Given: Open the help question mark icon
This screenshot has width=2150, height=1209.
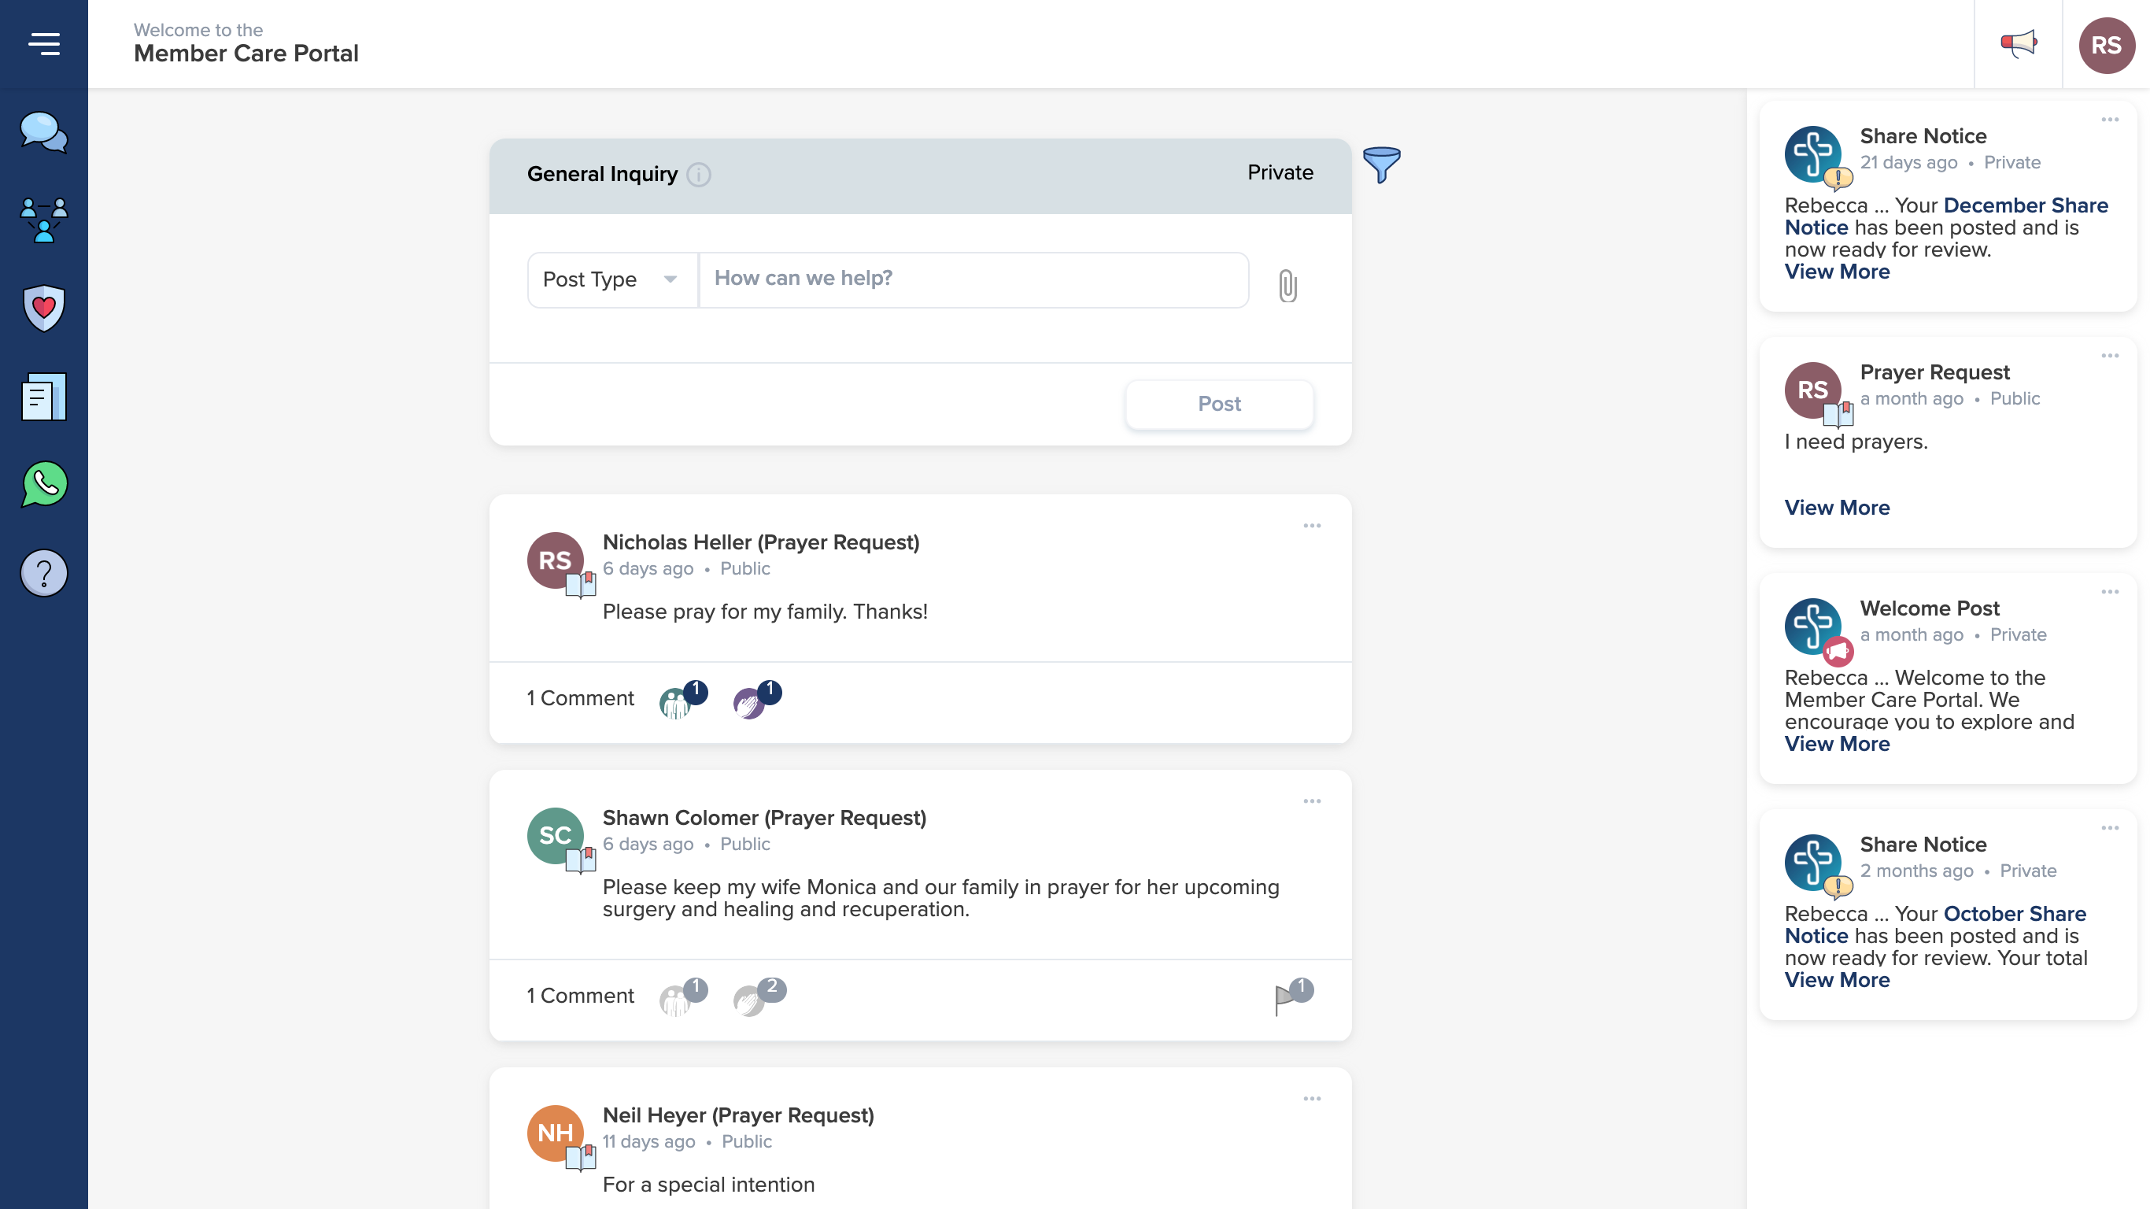Looking at the screenshot, I should 43,573.
